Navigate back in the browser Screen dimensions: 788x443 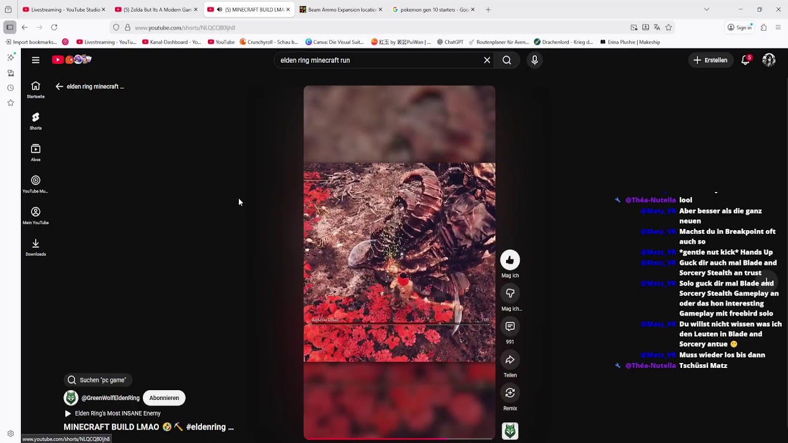tap(25, 28)
